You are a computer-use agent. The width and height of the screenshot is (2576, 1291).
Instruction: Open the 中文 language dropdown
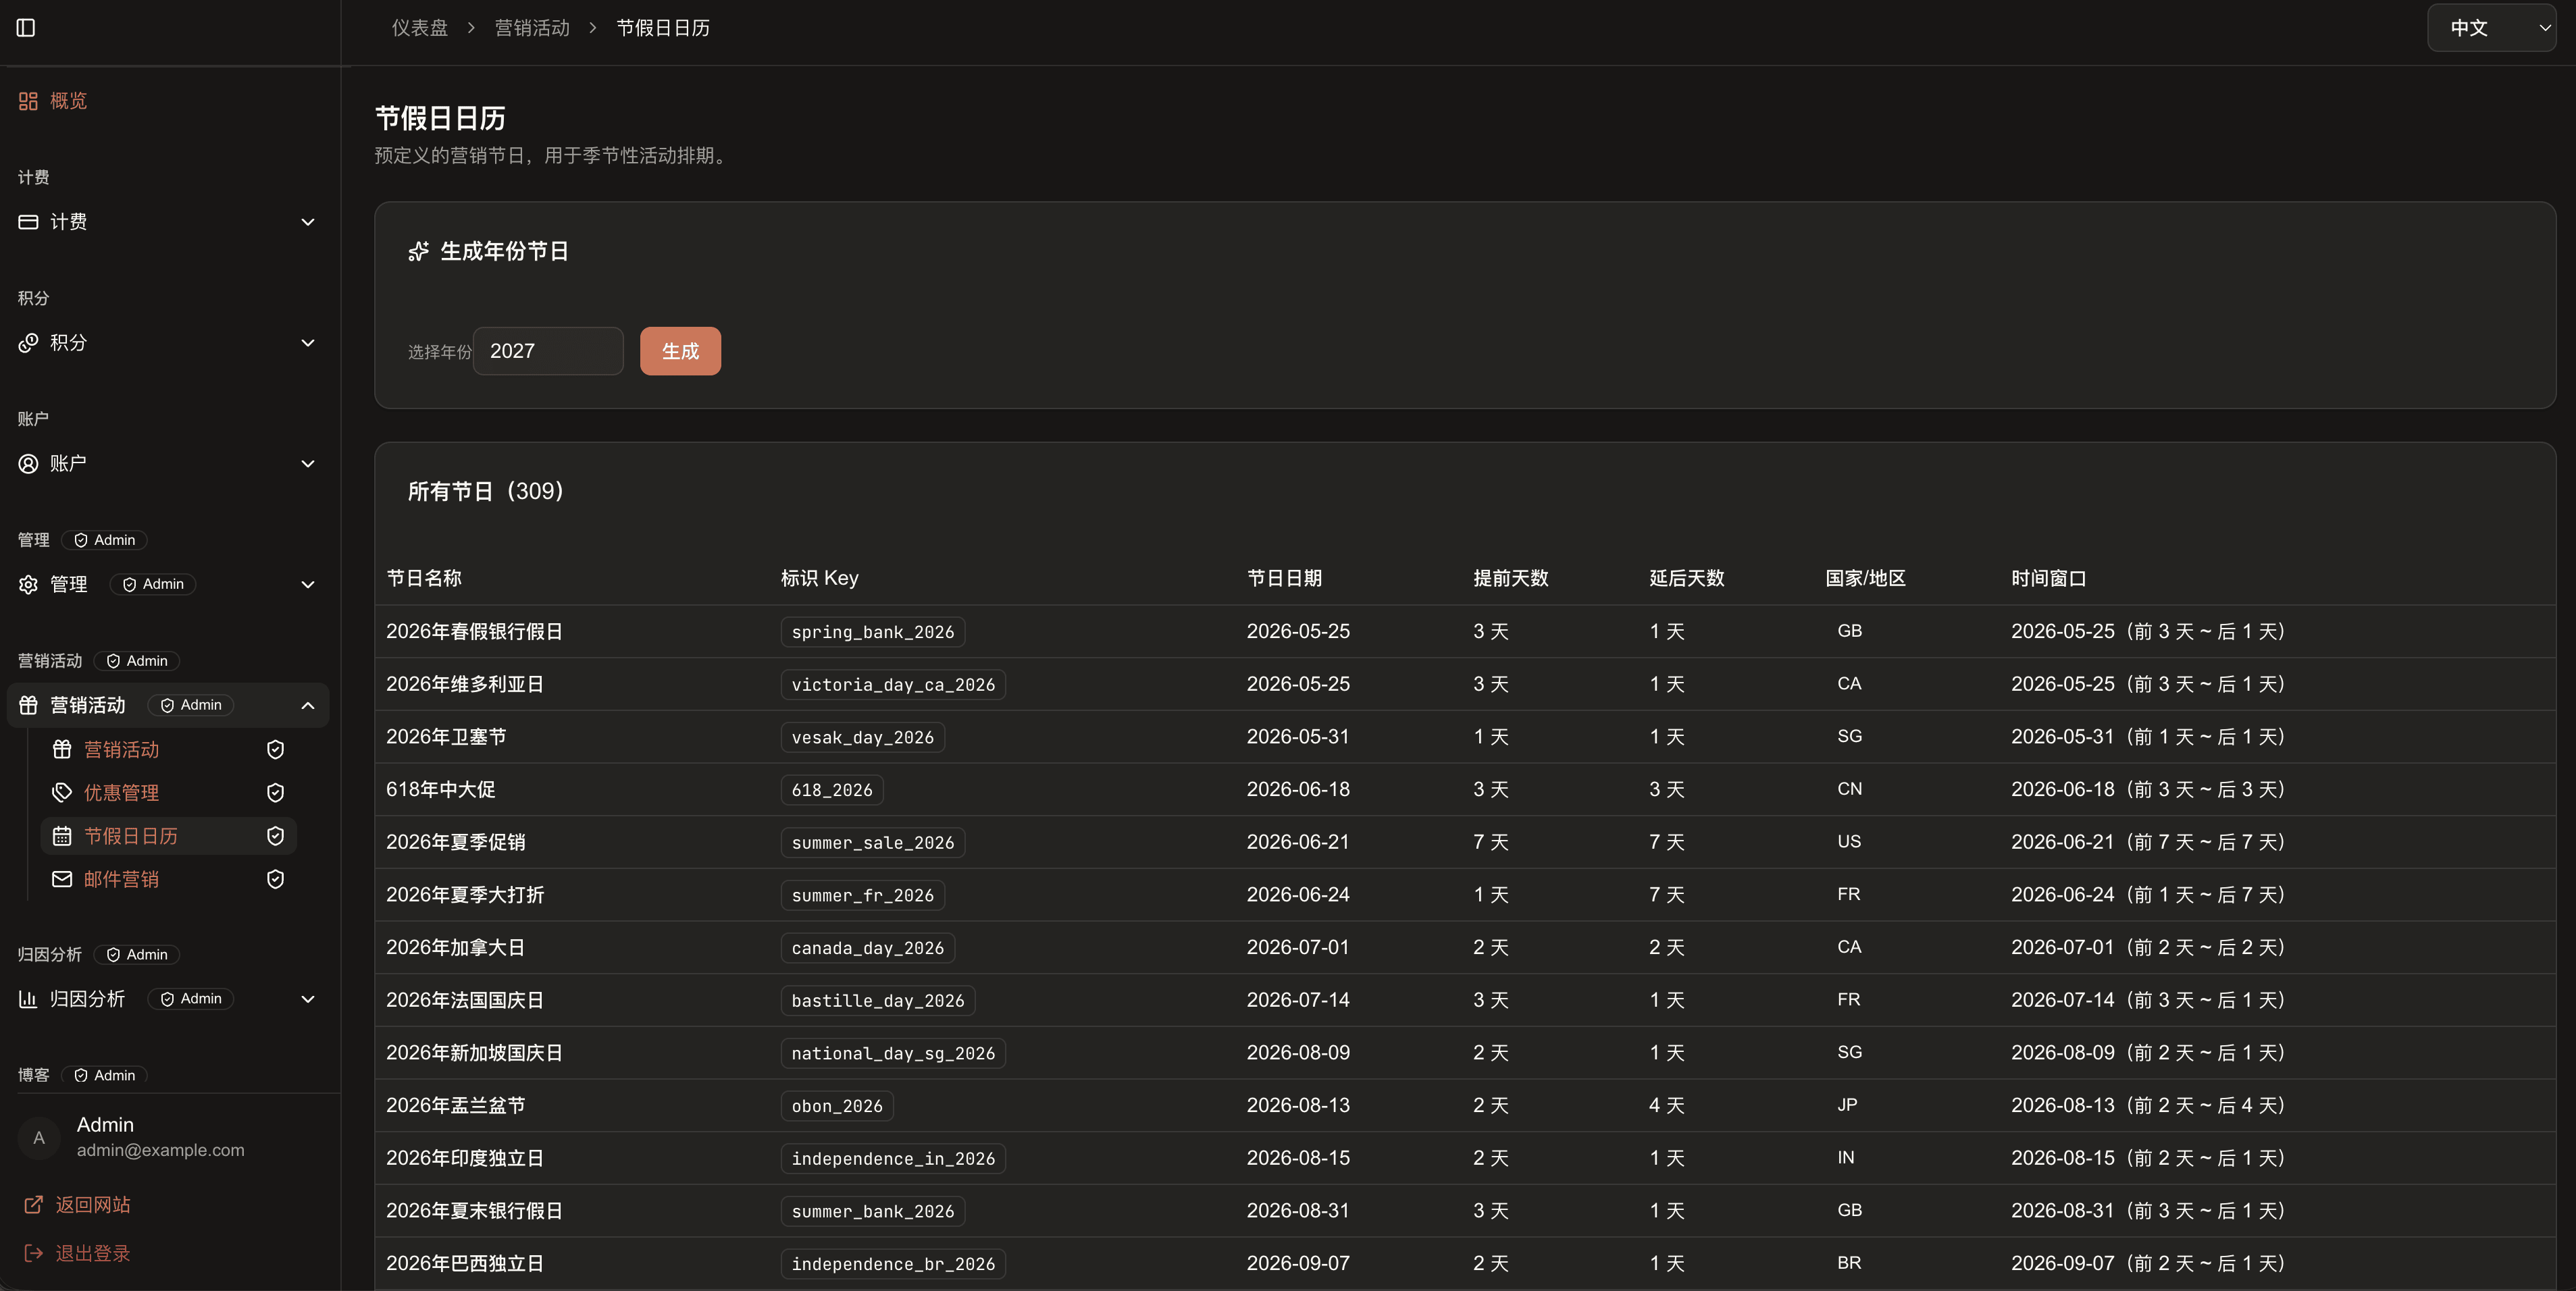pyautogui.click(x=2491, y=28)
